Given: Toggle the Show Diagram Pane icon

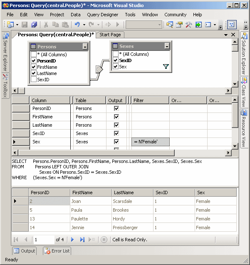Looking at the screenshot, I should [x=232, y=25].
